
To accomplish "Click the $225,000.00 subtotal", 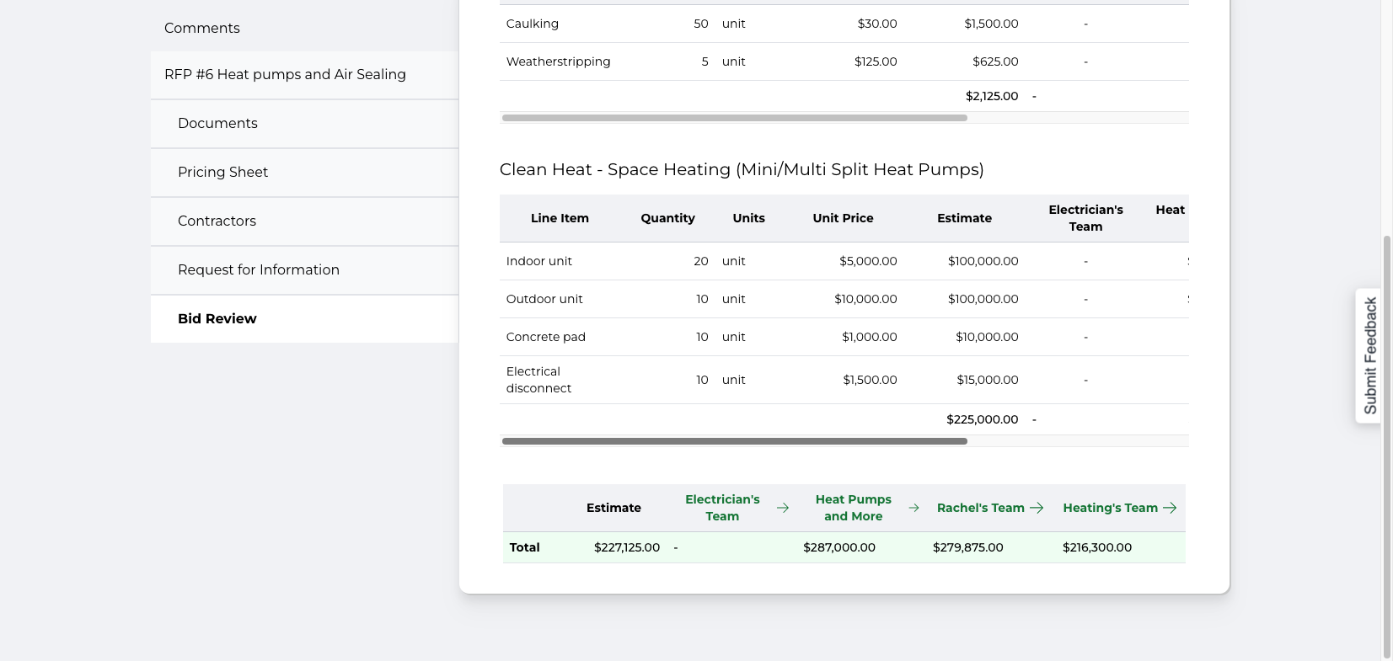I will point(982,419).
